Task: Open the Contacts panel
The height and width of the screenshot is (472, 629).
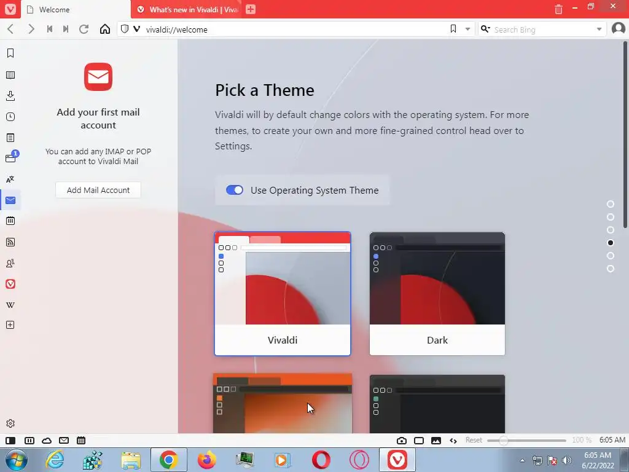Action: 10,263
